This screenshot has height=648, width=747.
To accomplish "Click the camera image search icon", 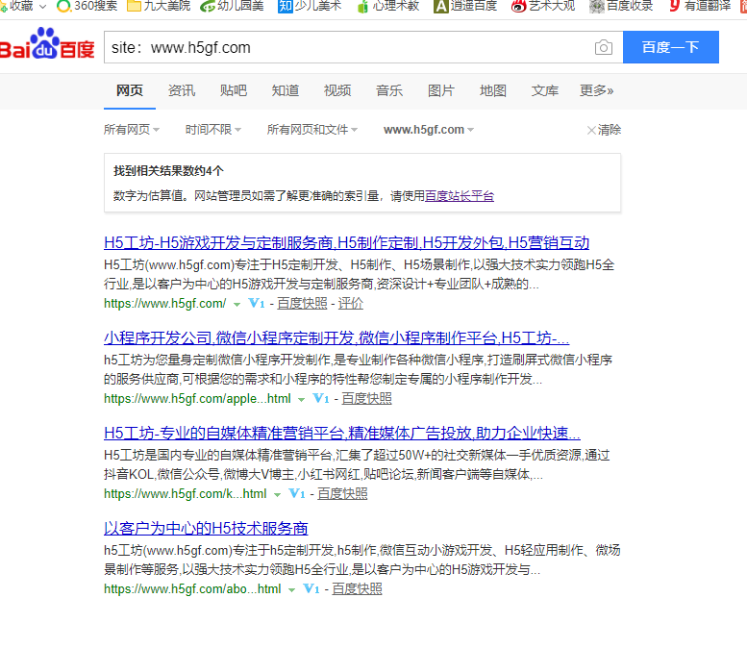I will [603, 47].
